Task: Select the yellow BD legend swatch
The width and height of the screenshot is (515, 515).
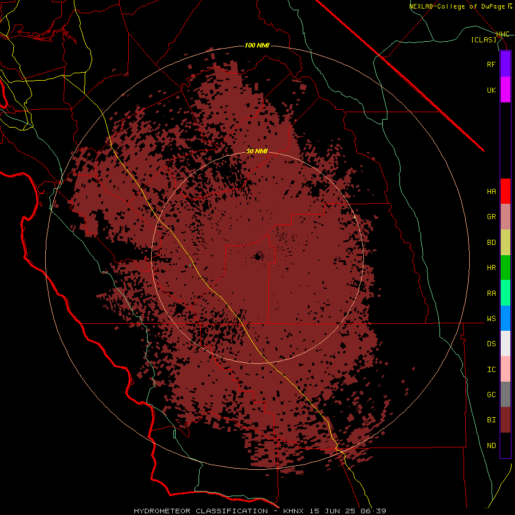Action: (x=505, y=242)
